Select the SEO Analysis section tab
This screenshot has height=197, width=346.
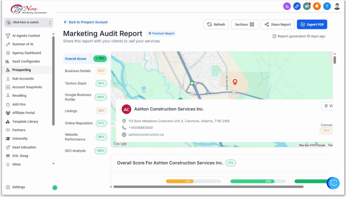85,151
